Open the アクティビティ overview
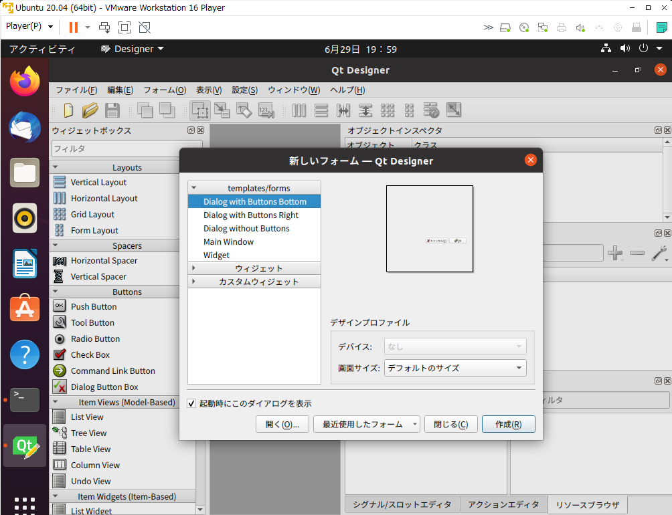Viewport: 672px width, 515px height. click(x=42, y=49)
